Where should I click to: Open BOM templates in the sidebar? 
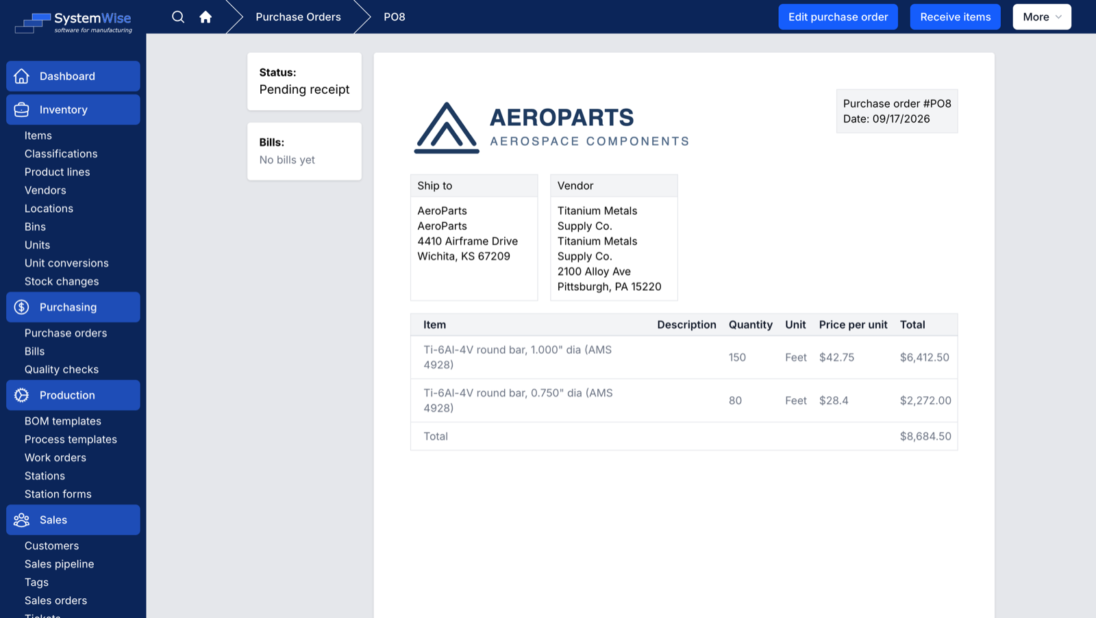coord(63,421)
